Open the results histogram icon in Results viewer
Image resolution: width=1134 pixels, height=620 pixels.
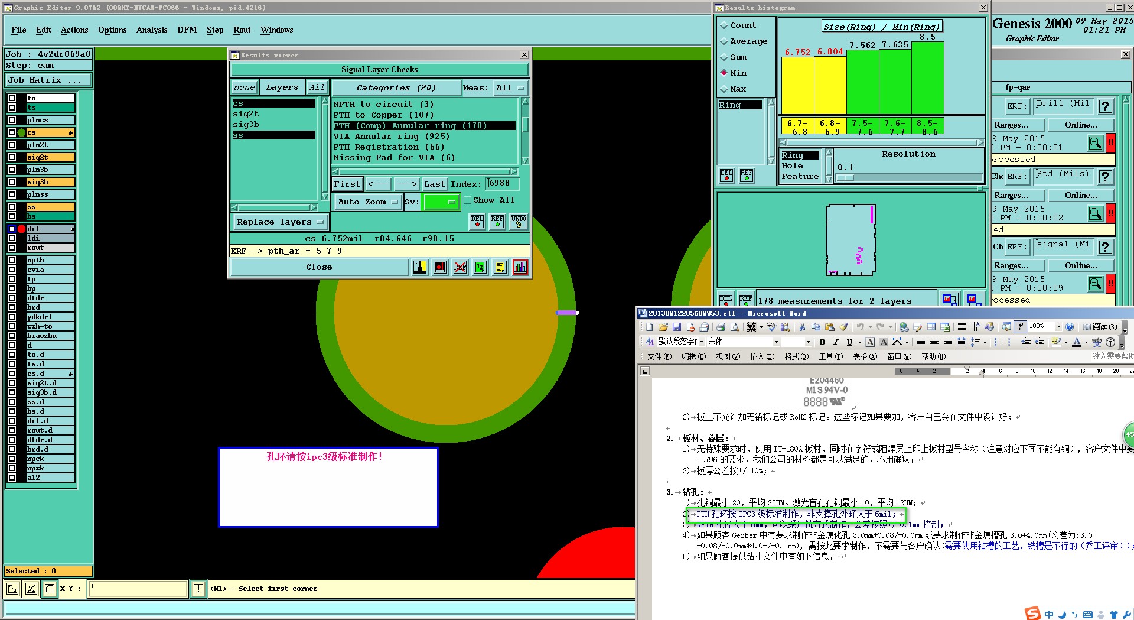[520, 267]
